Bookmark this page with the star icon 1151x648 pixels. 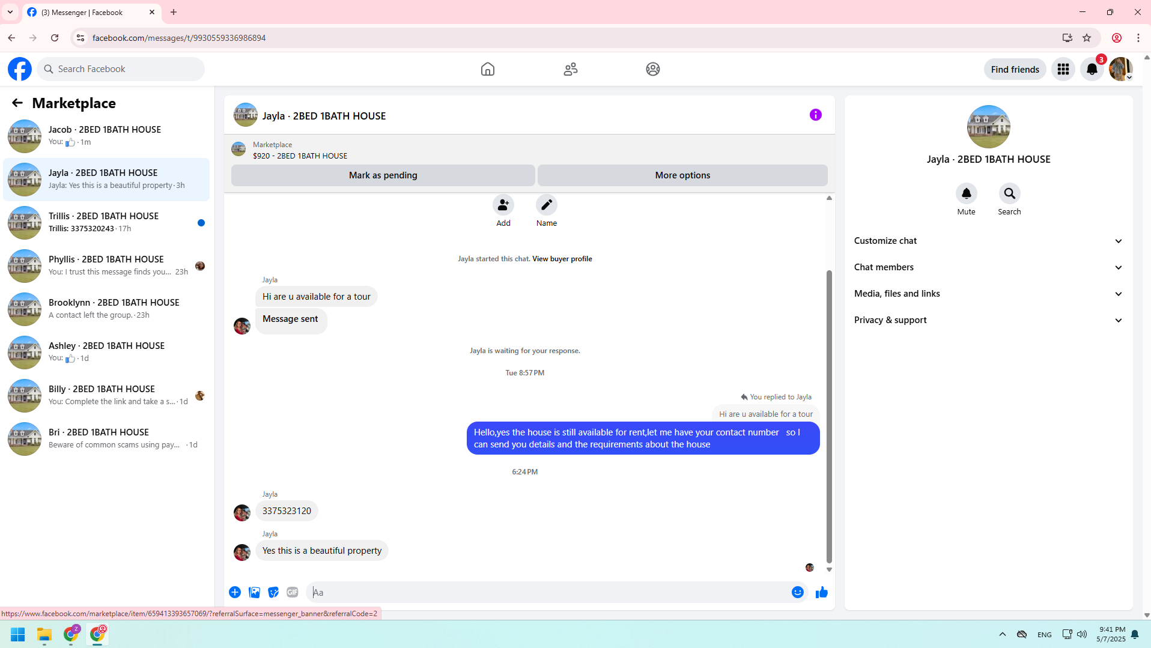1087,38
